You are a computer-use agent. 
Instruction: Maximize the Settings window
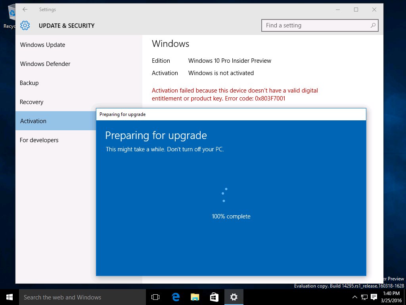click(x=356, y=10)
